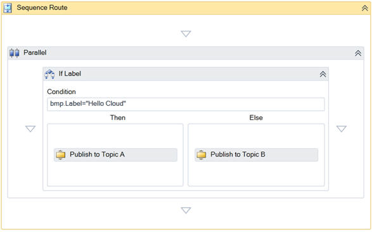Image resolution: width=372 pixels, height=232 pixels.
Task: Click the Condition label
Action: (61, 91)
